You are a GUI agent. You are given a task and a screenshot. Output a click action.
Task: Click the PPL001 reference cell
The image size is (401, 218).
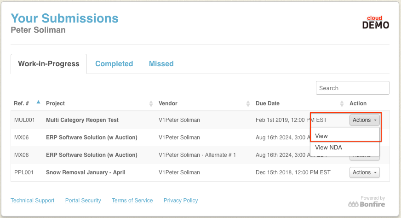click(24, 172)
